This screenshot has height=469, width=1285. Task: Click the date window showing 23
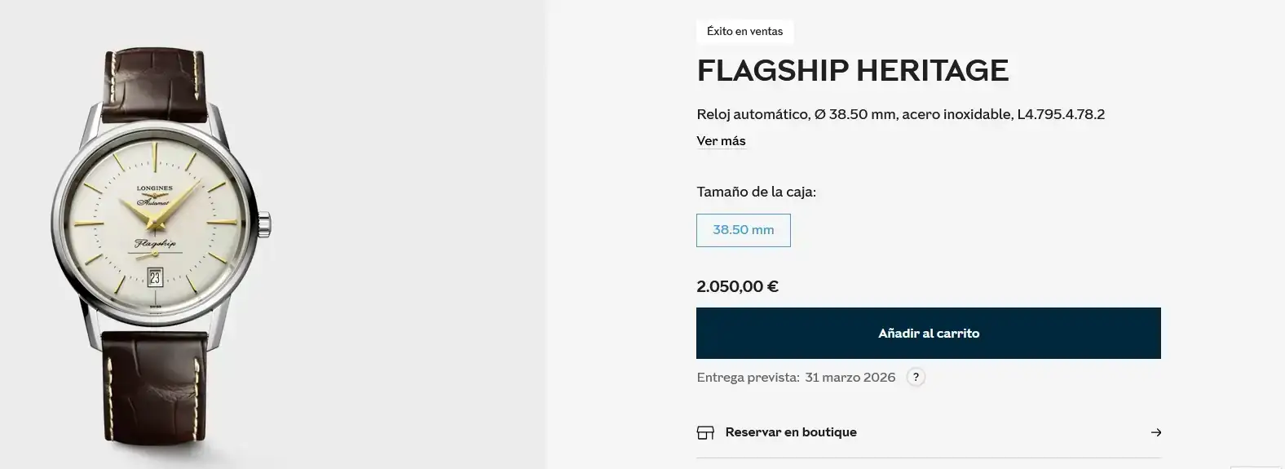pos(155,277)
